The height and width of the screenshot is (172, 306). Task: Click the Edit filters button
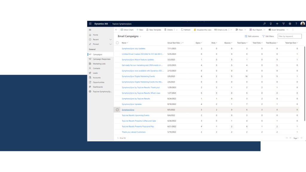[x=268, y=36]
